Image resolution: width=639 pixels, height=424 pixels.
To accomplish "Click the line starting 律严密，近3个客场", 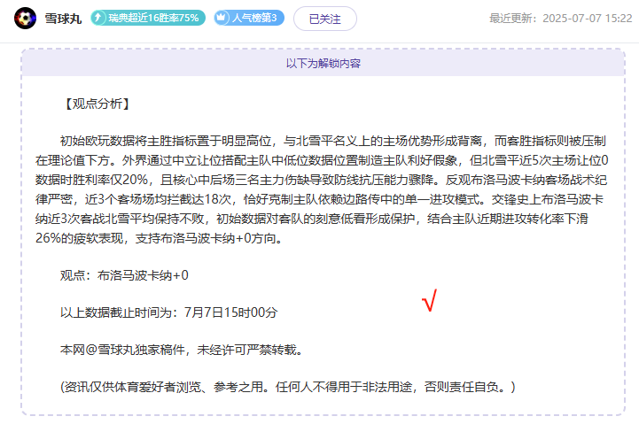I will [319, 199].
